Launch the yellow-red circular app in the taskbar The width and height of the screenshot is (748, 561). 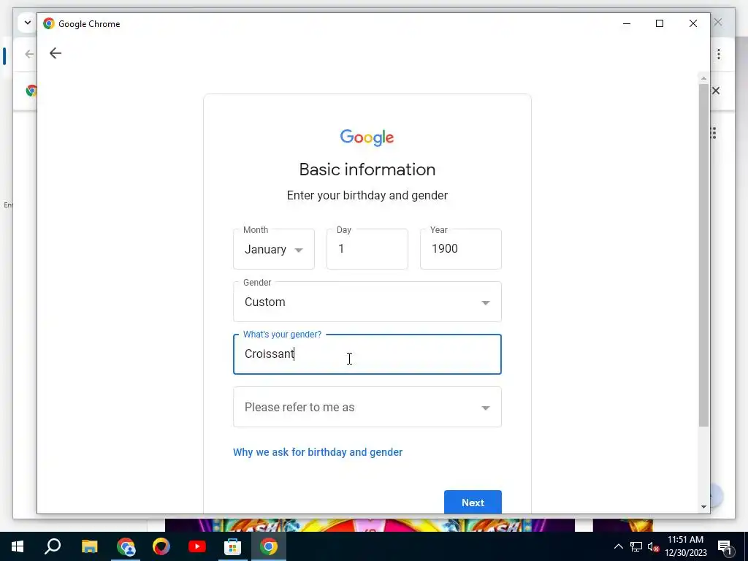tap(161, 546)
